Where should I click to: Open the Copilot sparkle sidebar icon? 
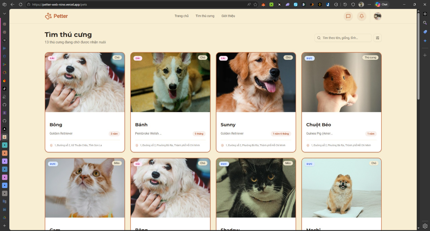click(x=425, y=41)
